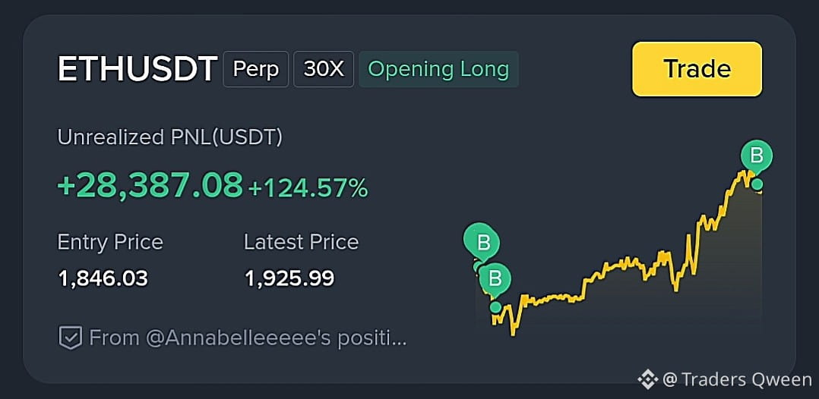Click the Latest Price value 1,925.99
The width and height of the screenshot is (819, 399).
pyautogui.click(x=289, y=278)
